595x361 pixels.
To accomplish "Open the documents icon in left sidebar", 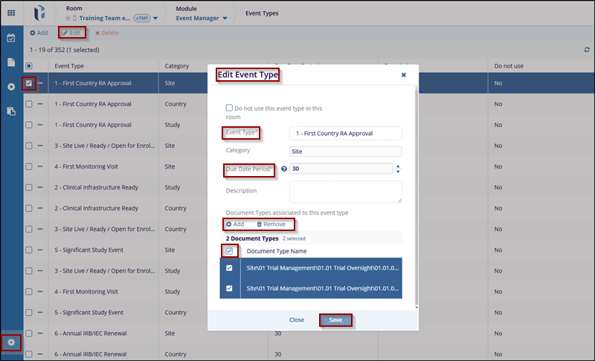I will 11,62.
